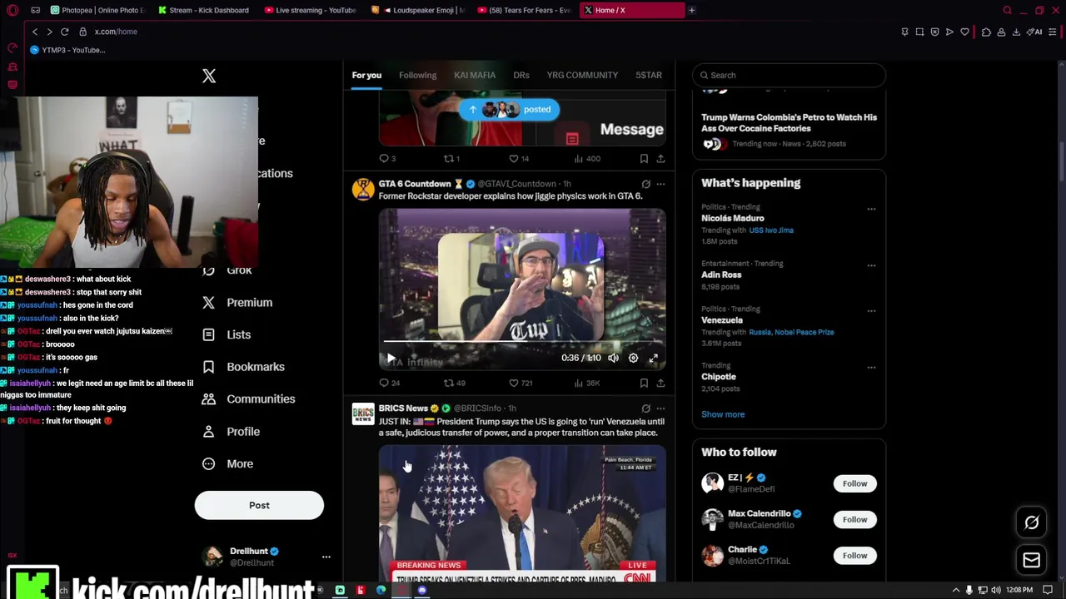Go back in browser history
Image resolution: width=1066 pixels, height=599 pixels.
(x=35, y=32)
